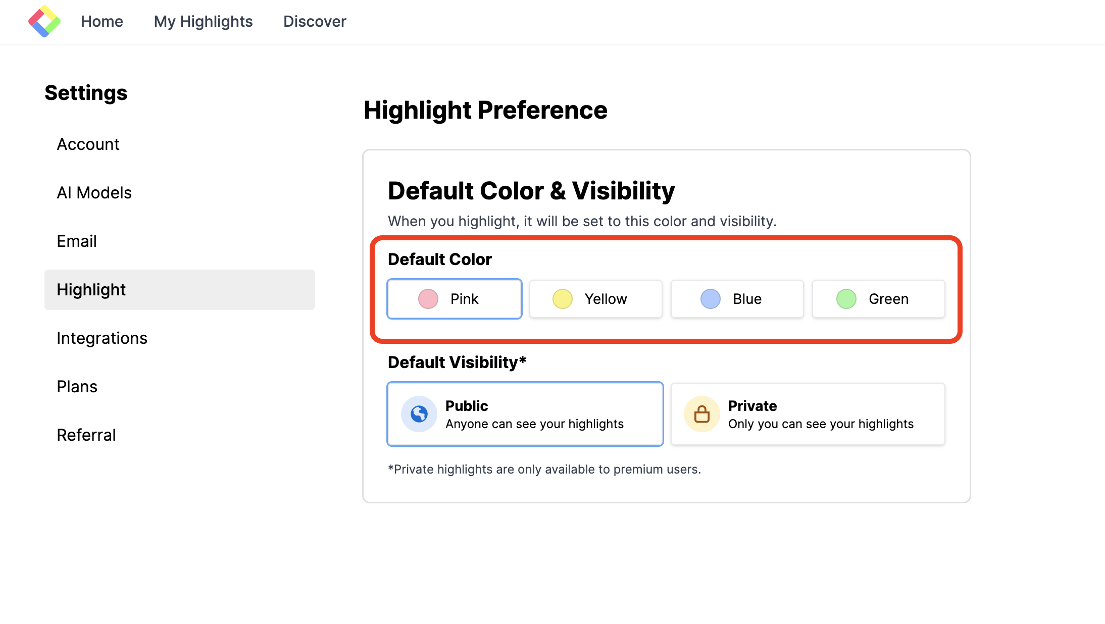Open Home in top navigation

102,21
